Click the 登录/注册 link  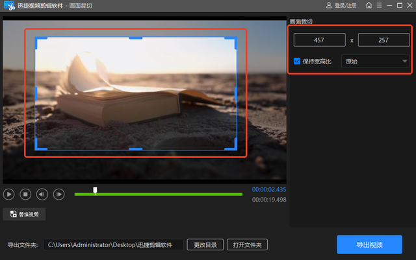click(x=345, y=6)
